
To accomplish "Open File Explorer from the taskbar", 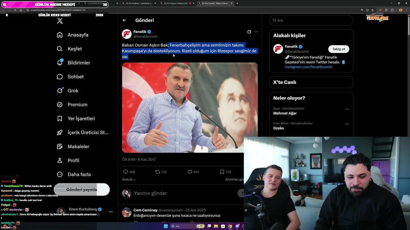I will [x=216, y=226].
